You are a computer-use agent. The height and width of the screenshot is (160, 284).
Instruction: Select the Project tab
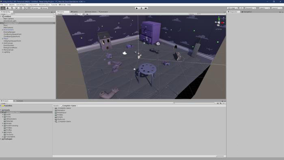(x=6, y=101)
